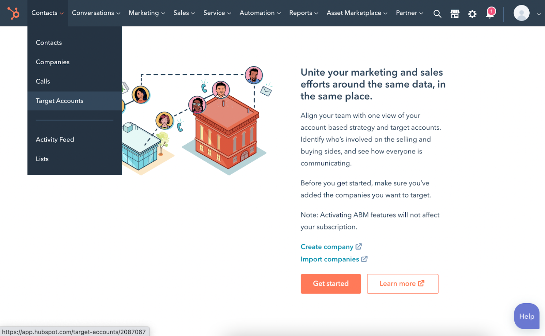Click the user account avatar
Image resolution: width=545 pixels, height=336 pixels.
pyautogui.click(x=521, y=13)
